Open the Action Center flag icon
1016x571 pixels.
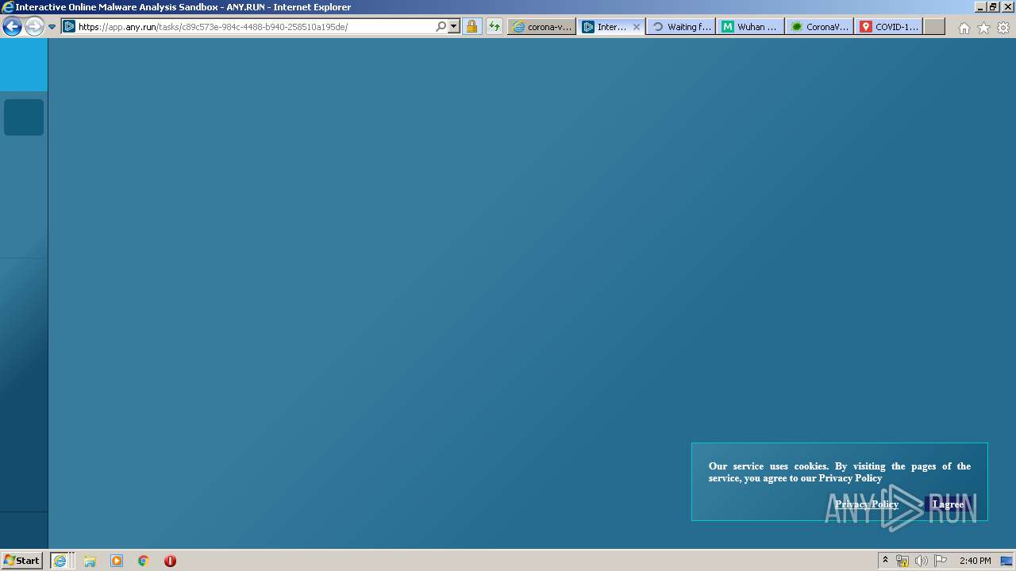pyautogui.click(x=941, y=561)
